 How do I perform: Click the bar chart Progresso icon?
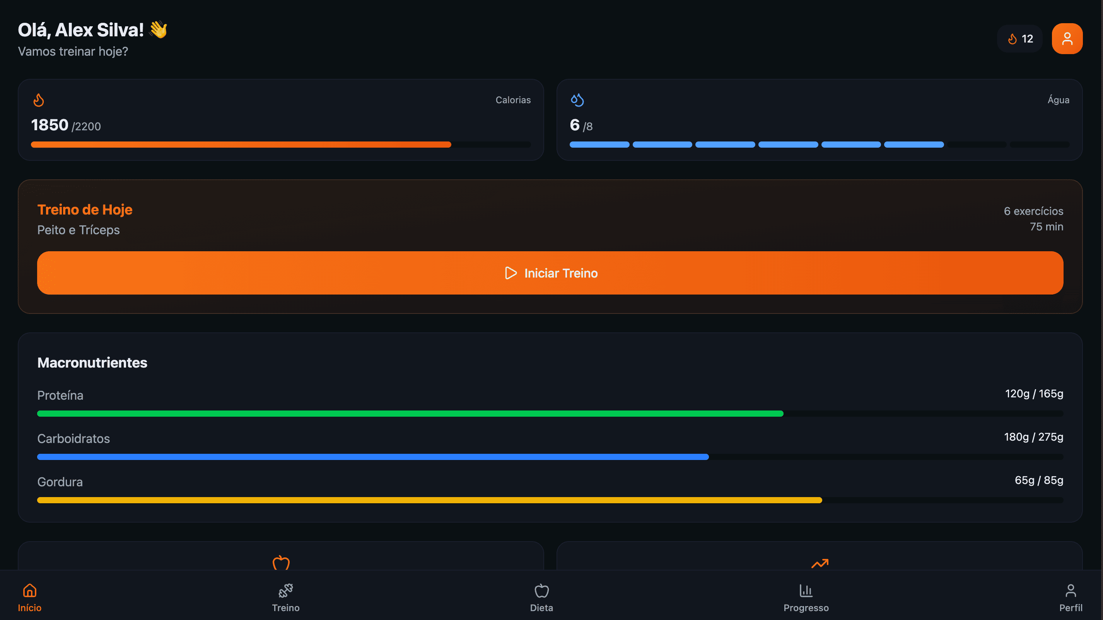pos(806,591)
